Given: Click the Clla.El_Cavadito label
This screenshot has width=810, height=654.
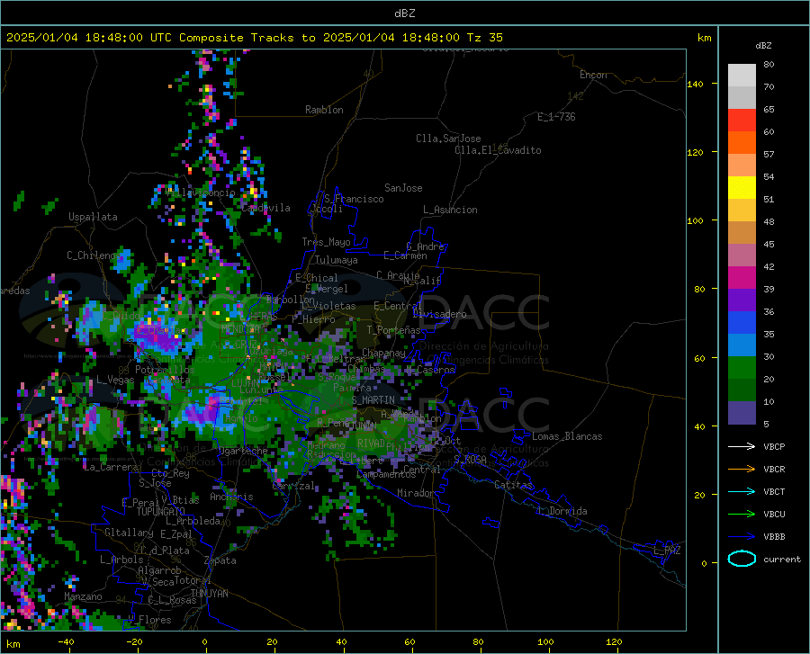Looking at the screenshot, I should (x=498, y=150).
